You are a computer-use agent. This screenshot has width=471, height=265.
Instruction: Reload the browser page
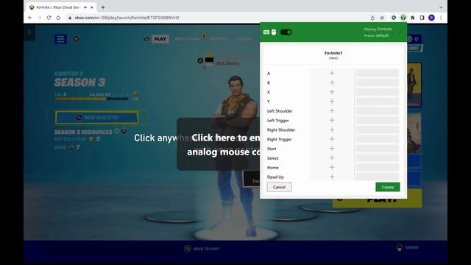point(49,18)
